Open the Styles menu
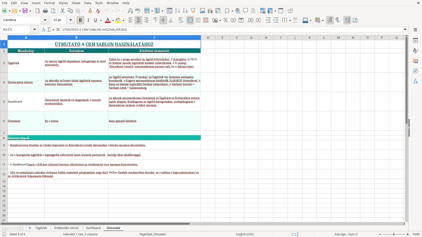Screen dimensions: 422x237 click(63, 3)
